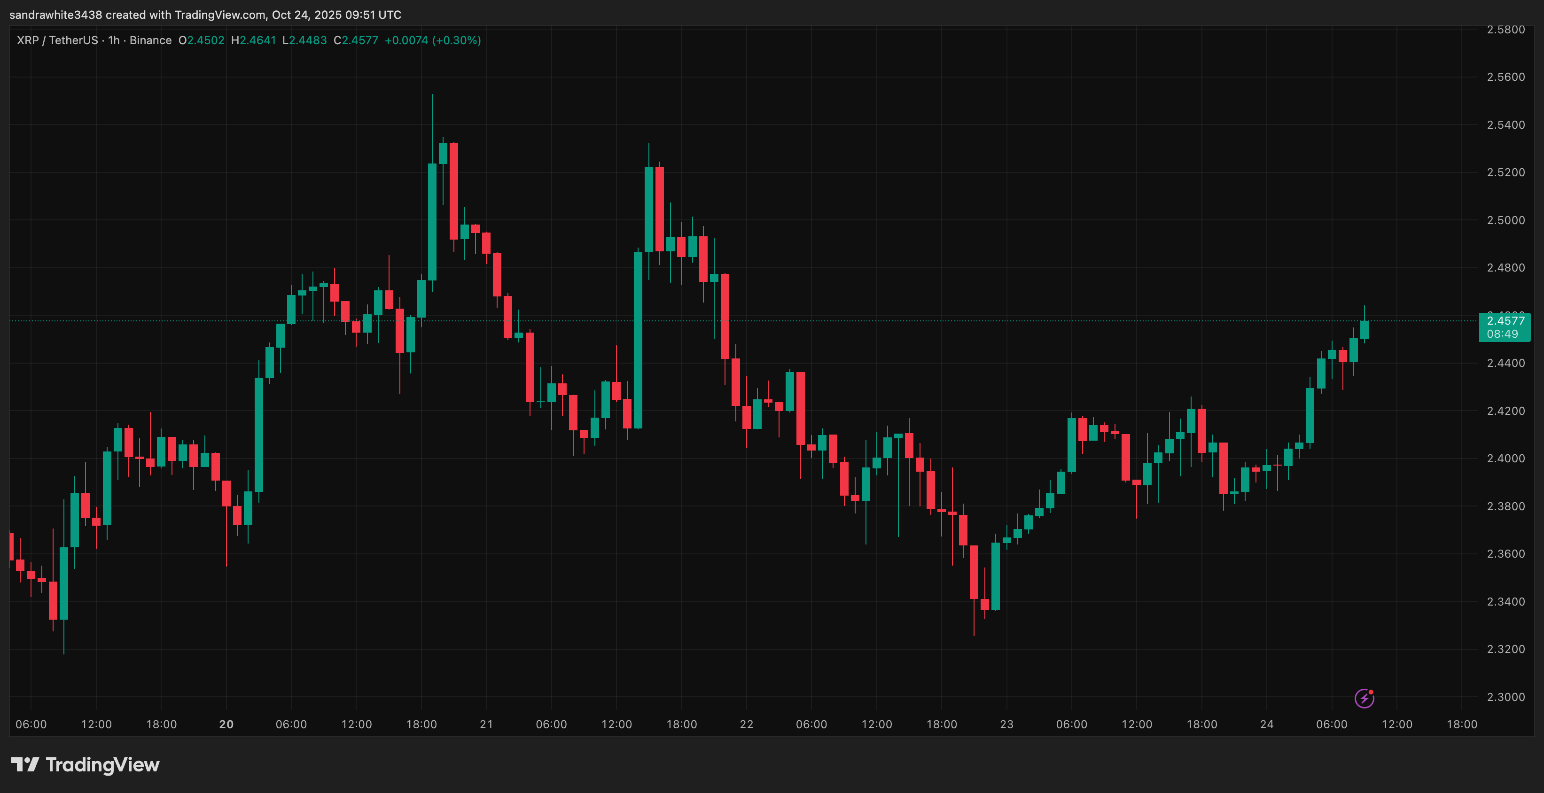Click the Binance exchange label

coord(150,40)
